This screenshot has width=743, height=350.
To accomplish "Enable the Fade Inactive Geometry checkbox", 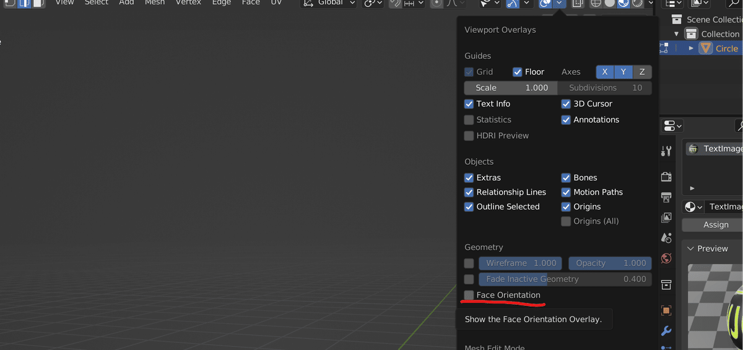I will pyautogui.click(x=469, y=279).
